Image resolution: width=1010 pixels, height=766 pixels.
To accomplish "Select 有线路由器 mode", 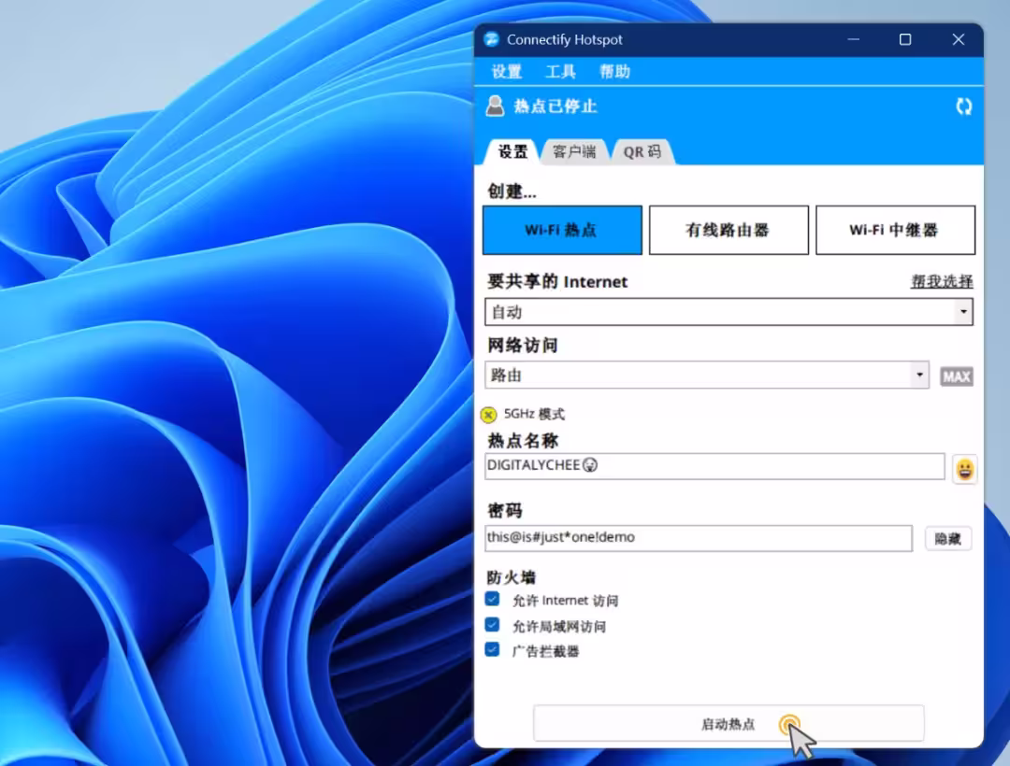I will click(729, 230).
